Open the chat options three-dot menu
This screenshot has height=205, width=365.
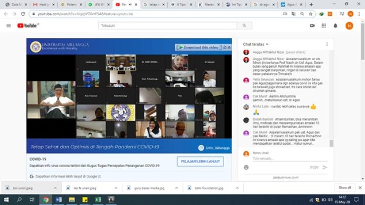click(x=327, y=44)
